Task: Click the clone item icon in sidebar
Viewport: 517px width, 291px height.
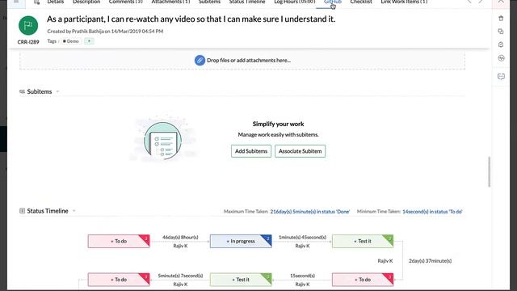Action: tap(501, 32)
